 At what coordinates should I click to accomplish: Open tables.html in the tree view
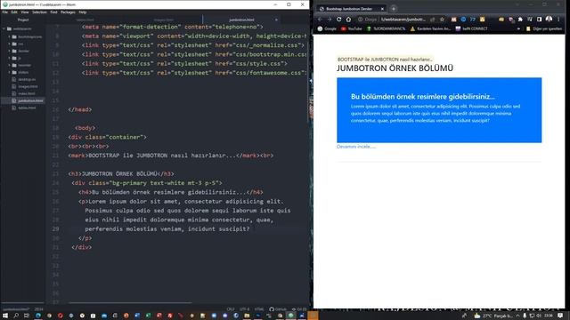coord(27,108)
